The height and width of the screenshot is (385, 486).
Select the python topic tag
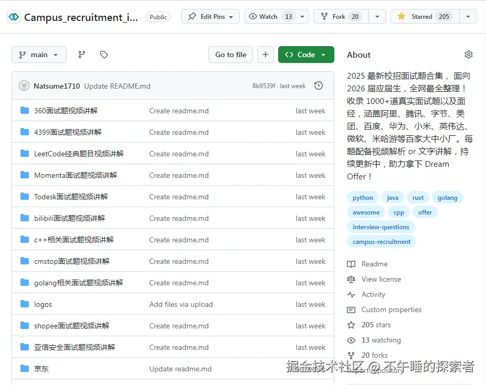click(363, 197)
